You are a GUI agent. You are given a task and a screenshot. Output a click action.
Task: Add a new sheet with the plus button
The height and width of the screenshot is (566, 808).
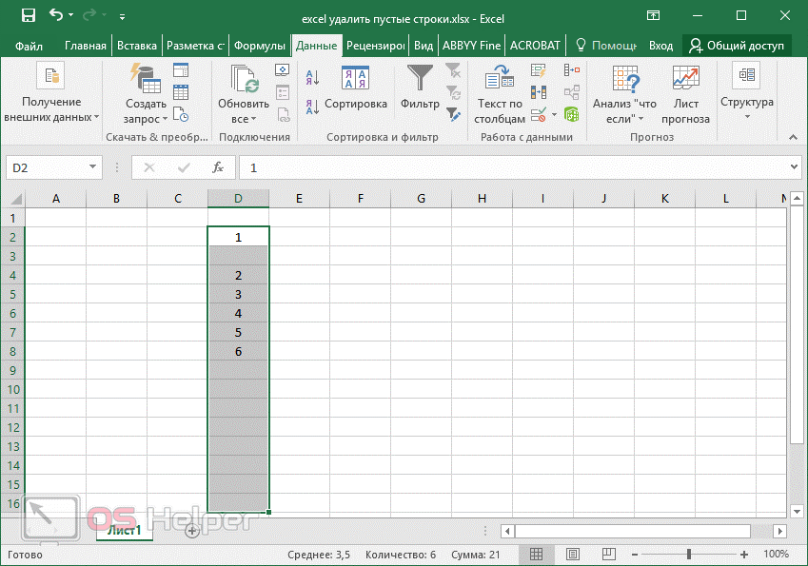click(191, 531)
